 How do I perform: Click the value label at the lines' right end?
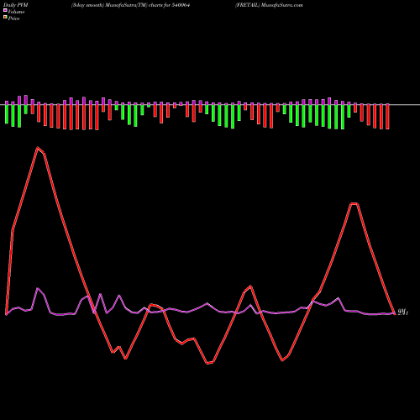click(x=403, y=312)
